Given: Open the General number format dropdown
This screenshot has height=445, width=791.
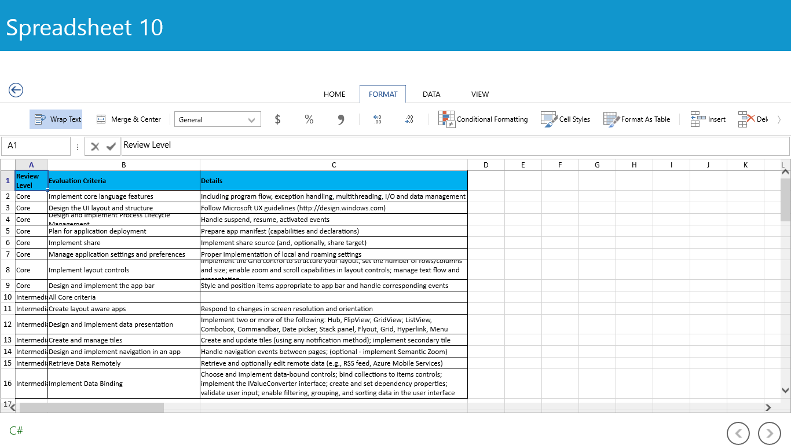Looking at the screenshot, I should [218, 119].
